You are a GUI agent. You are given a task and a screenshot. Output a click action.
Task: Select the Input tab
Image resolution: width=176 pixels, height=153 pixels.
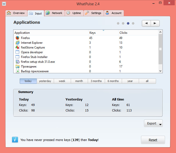(36, 13)
